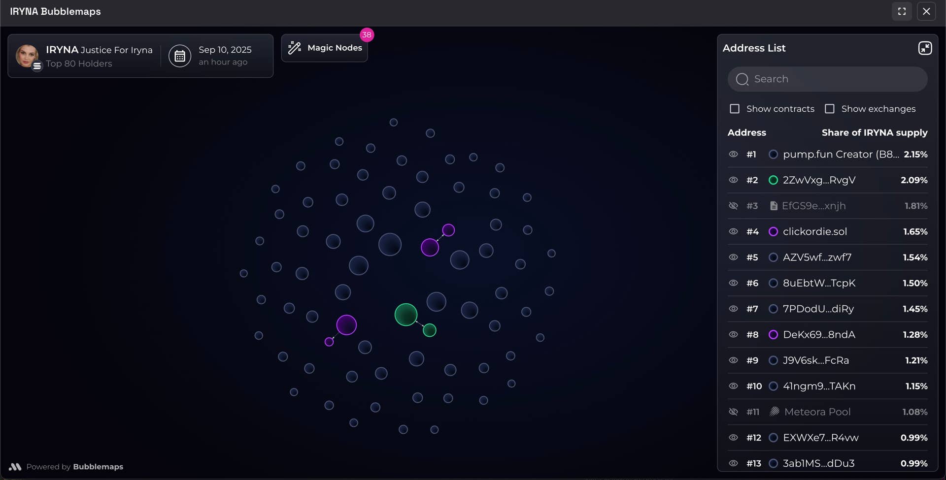Click the Magic Nodes button
This screenshot has height=480, width=946.
(x=324, y=48)
